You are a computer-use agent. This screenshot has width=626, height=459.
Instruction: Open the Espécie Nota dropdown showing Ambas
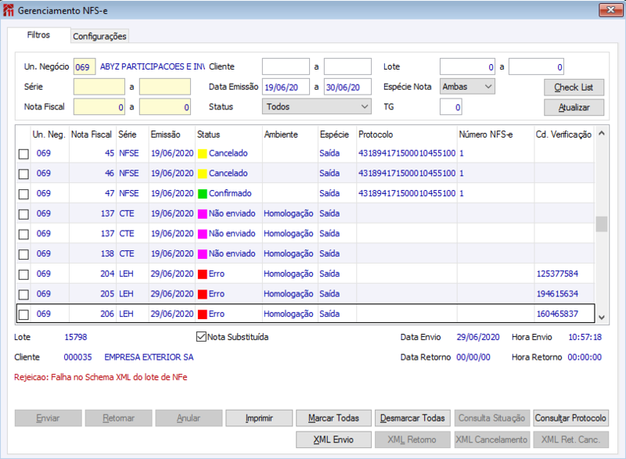(x=467, y=87)
